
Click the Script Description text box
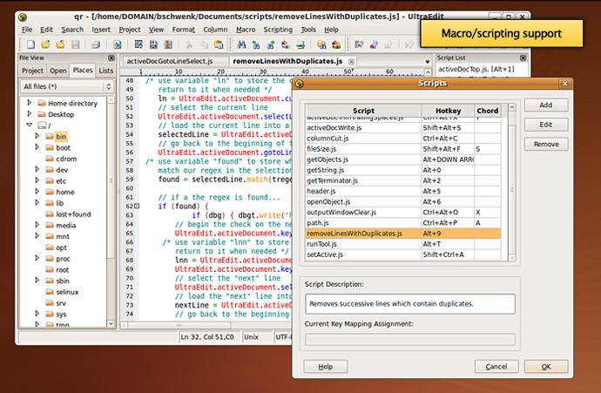tap(410, 304)
